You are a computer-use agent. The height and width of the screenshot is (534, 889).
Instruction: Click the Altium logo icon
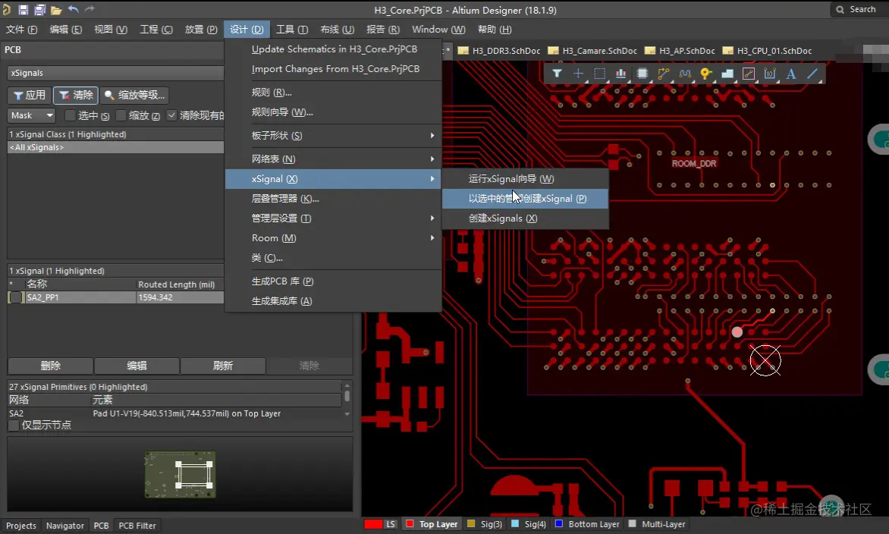pos(6,10)
